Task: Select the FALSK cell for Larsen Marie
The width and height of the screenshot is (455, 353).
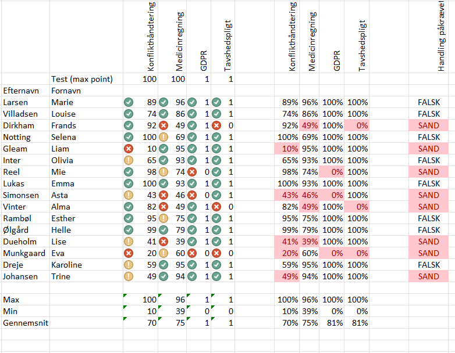Action: pyautogui.click(x=428, y=102)
